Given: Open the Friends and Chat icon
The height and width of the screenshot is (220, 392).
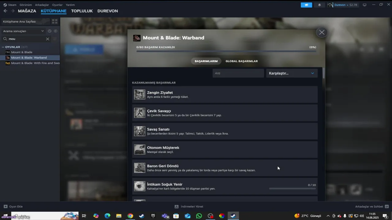Looking at the screenshot, I should click(x=386, y=207).
